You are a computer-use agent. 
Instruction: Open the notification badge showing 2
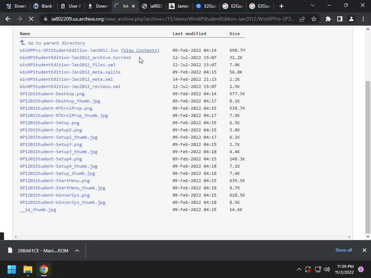coord(361,269)
